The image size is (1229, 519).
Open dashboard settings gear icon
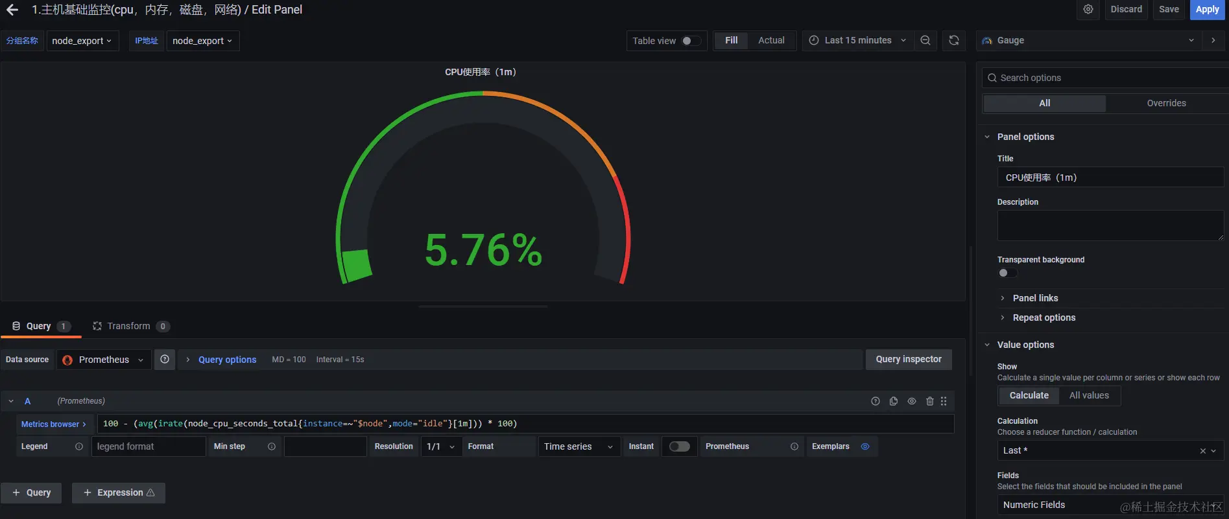tap(1088, 9)
